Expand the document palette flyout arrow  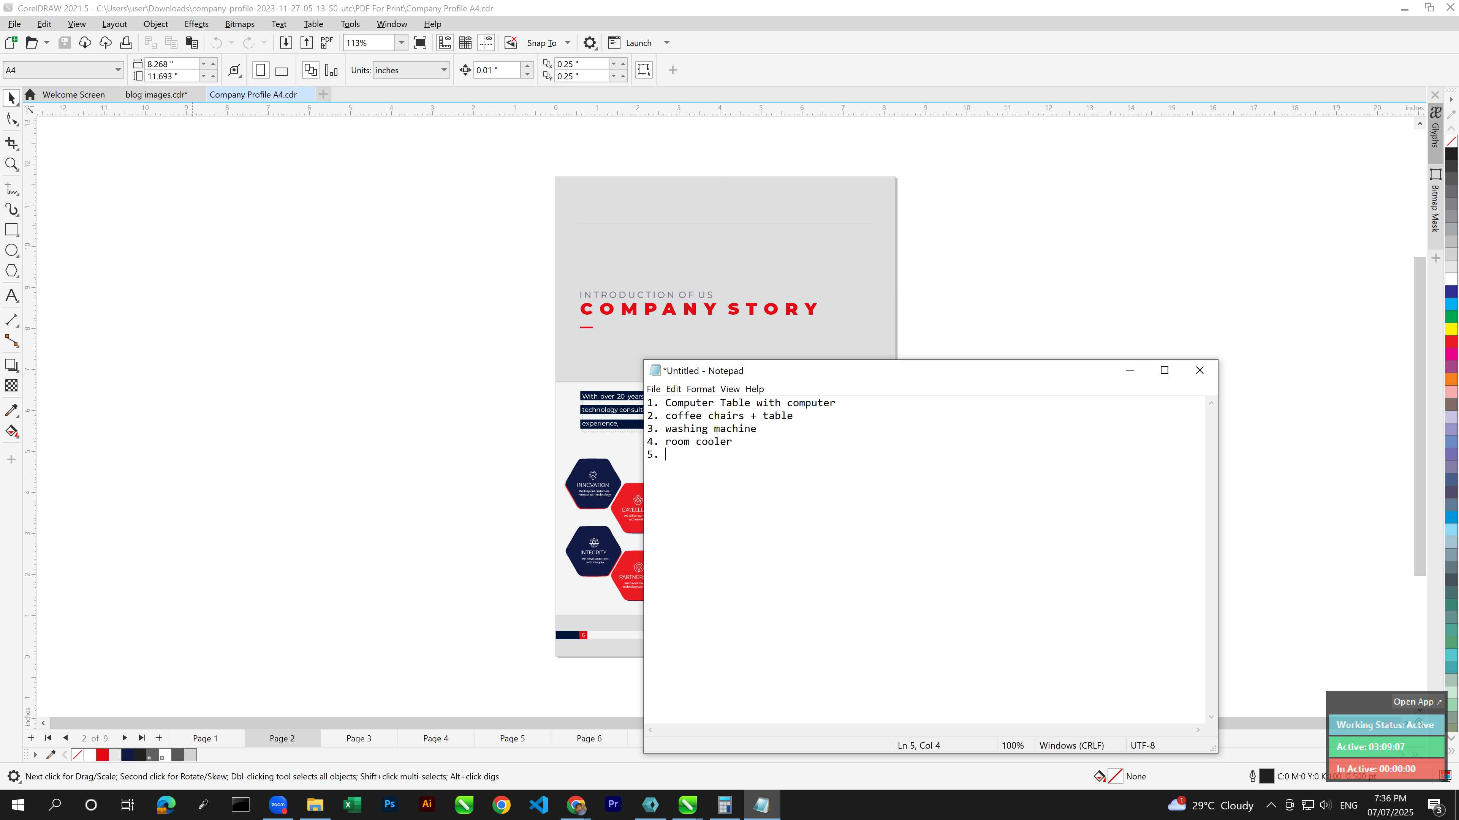35,754
